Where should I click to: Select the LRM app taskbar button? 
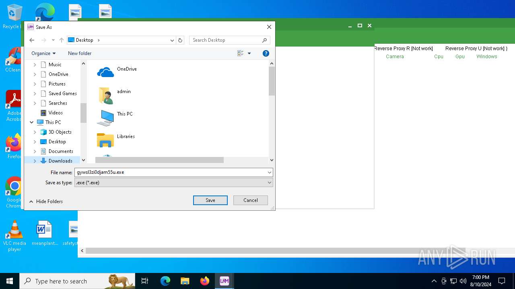click(x=224, y=281)
